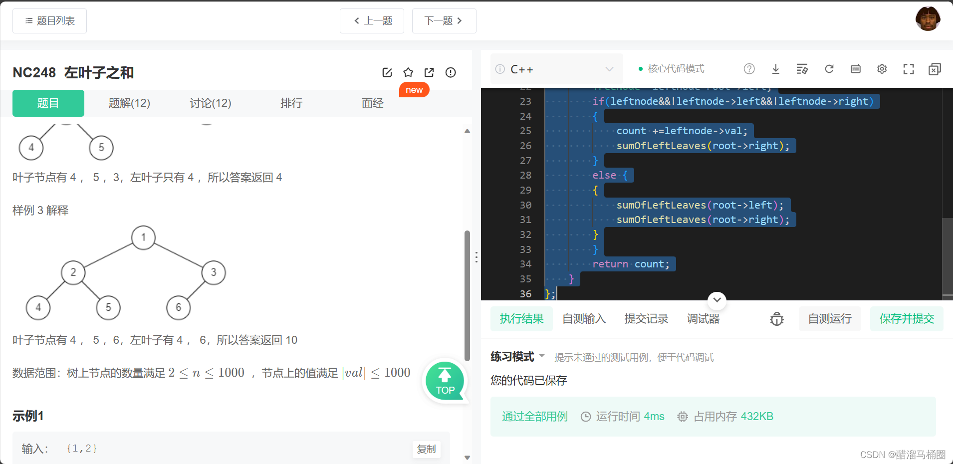
Task: Open the C++ language dropdown
Action: [x=557, y=69]
